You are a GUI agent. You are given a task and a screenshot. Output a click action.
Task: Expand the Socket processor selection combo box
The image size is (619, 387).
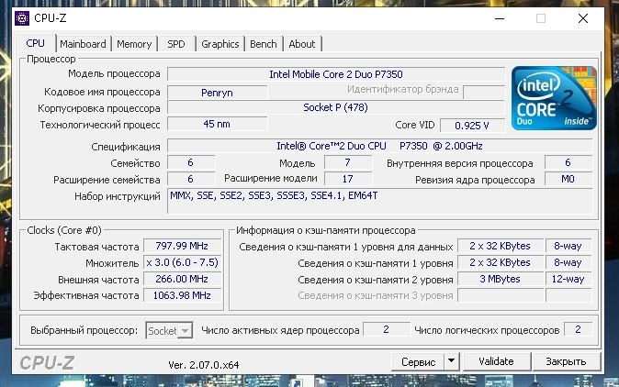click(x=169, y=330)
